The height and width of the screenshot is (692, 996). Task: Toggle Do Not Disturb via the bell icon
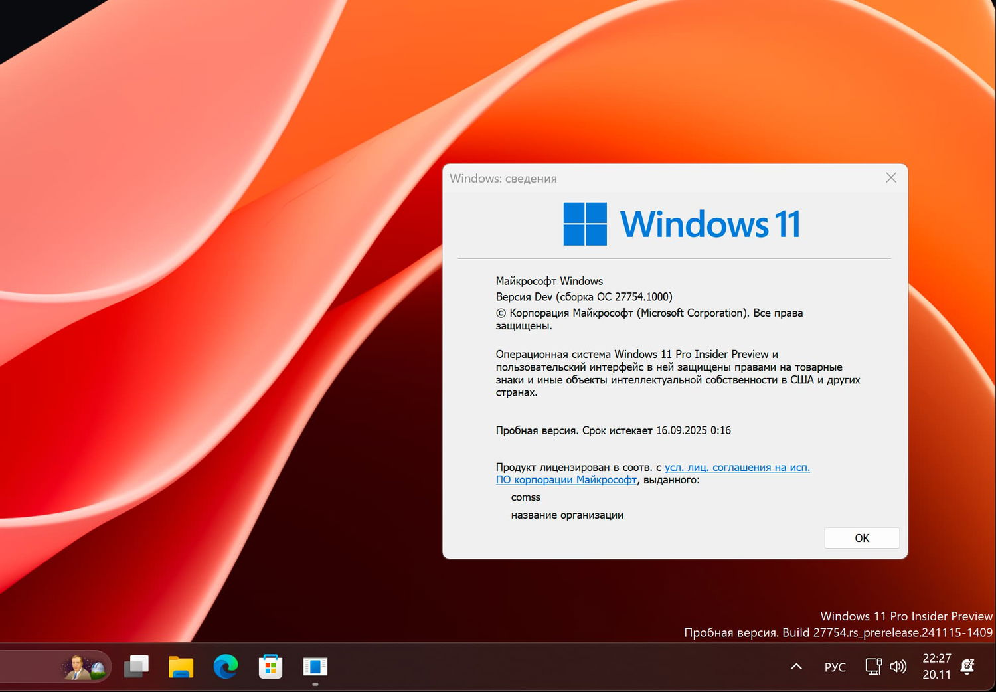(967, 666)
